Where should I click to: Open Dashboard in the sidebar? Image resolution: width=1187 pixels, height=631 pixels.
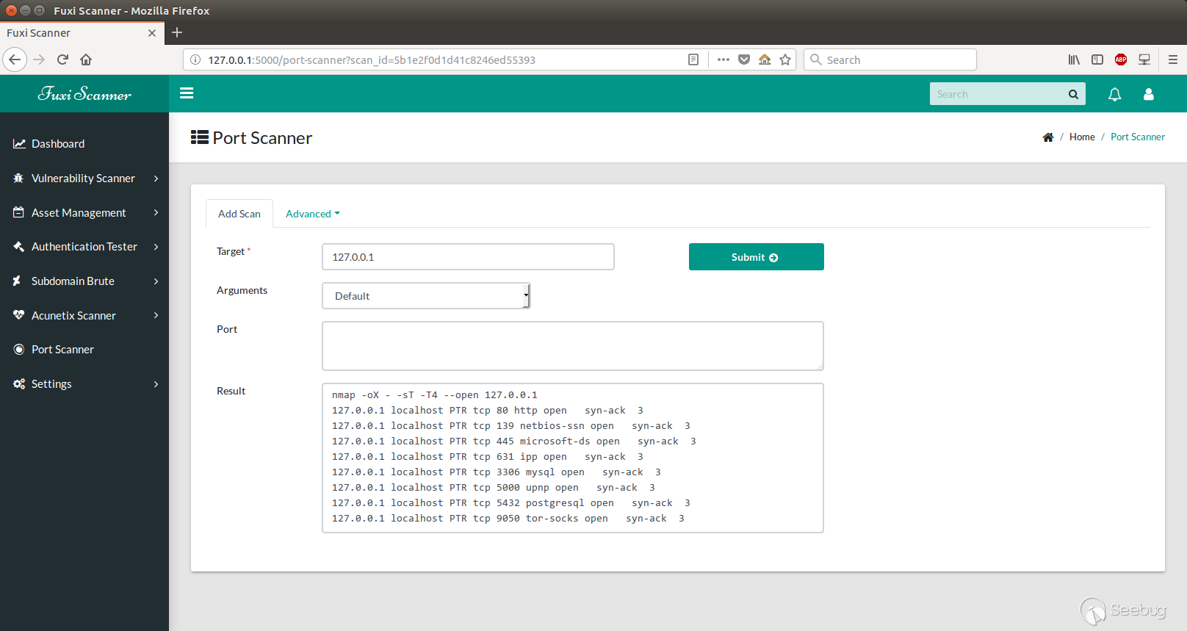tap(84, 144)
